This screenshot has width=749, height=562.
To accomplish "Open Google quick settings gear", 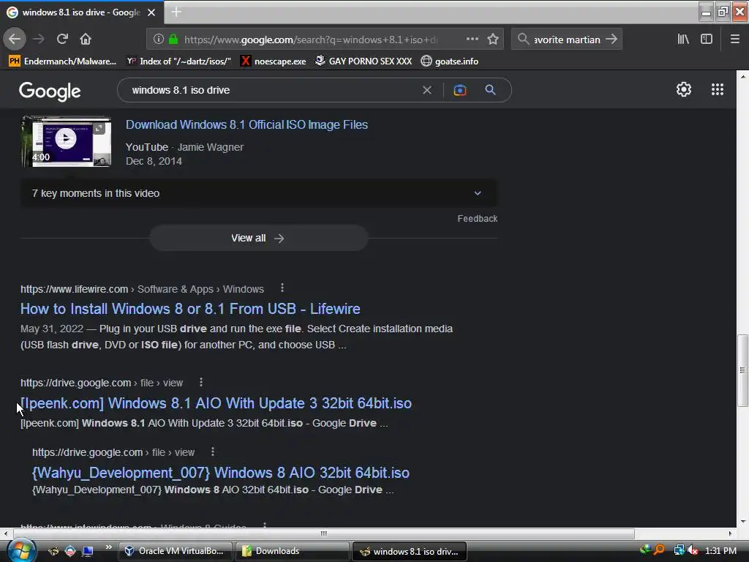I will pyautogui.click(x=684, y=89).
